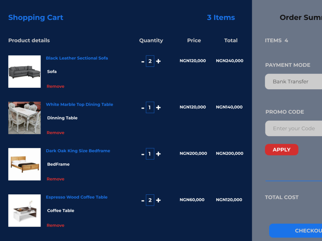Screen dimensions: 322x241
Task: Click the Shopping Cart heading
Action: 36,17
